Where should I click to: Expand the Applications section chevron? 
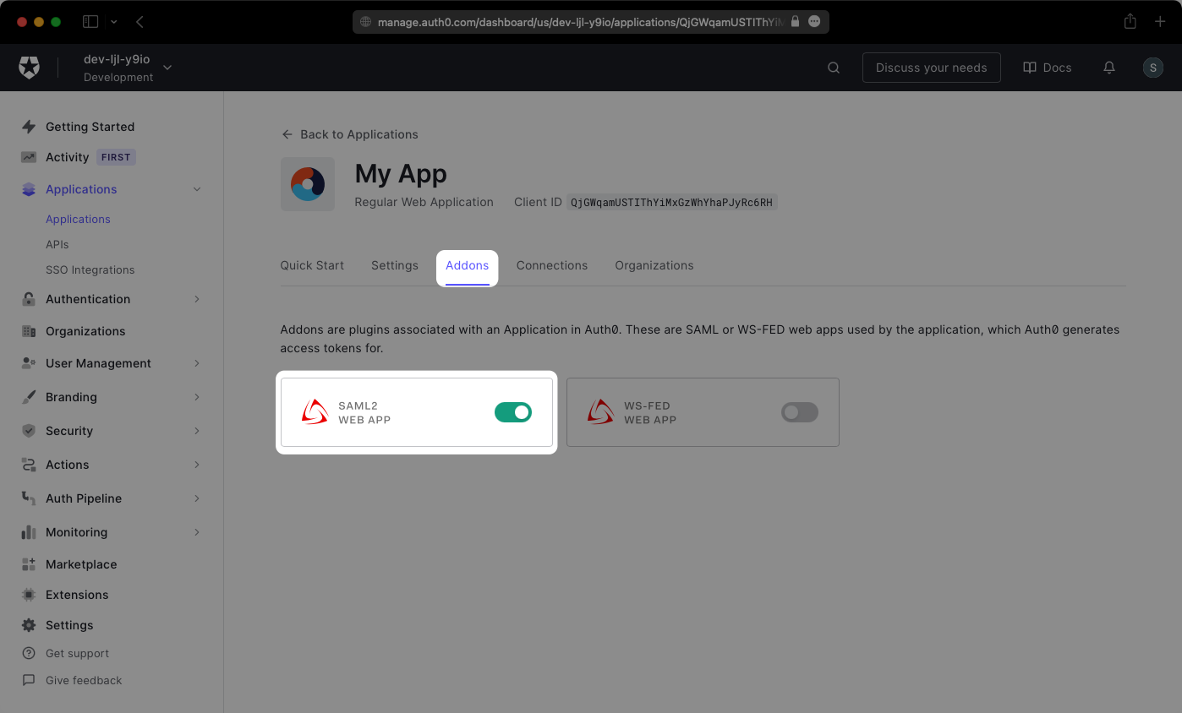[x=196, y=189]
